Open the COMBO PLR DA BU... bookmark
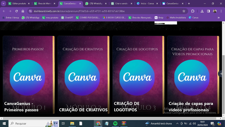 [88, 18]
